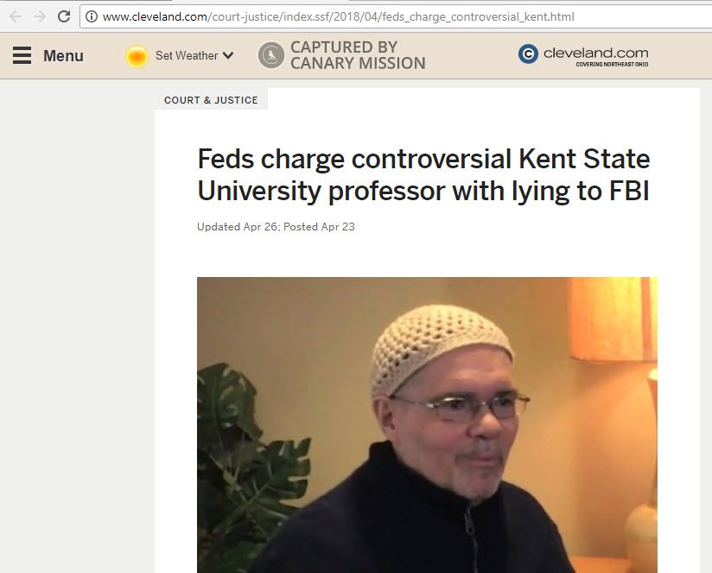Click the browser forward arrow

point(39,16)
